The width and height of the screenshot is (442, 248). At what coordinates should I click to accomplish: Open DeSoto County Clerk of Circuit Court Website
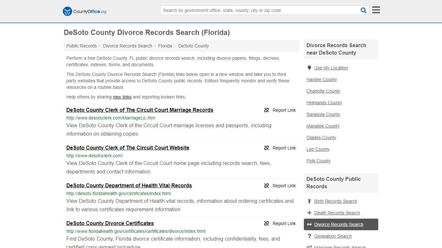(x=128, y=148)
